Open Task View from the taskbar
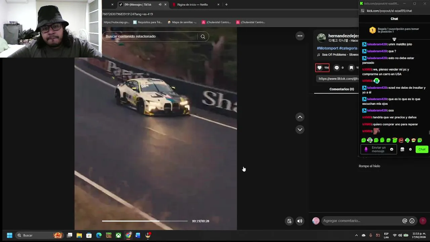 [70, 235]
